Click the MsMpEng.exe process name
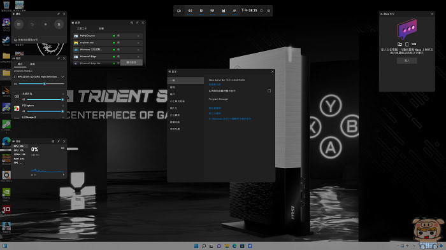This screenshot has height=250, width=446. [x=87, y=36]
